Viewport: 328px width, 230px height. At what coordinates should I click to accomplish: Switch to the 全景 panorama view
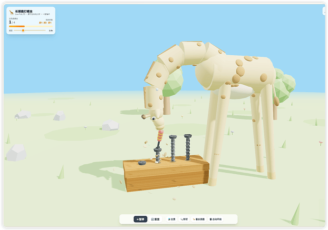(172, 220)
